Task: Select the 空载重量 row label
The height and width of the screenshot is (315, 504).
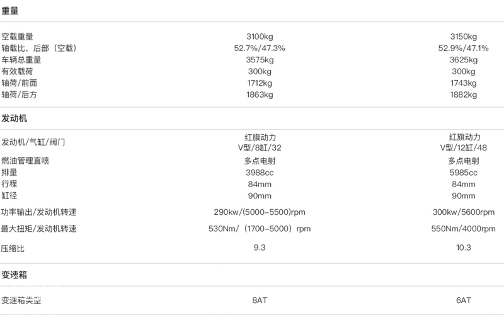Action: coord(18,37)
